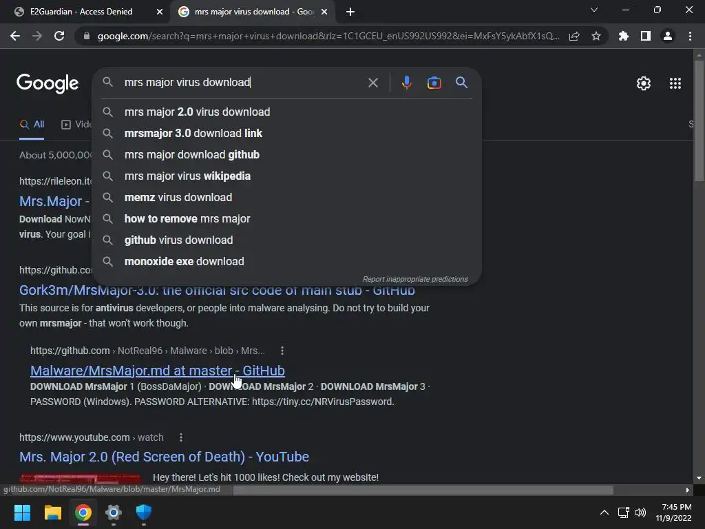Screen dimensions: 705x529
Task: Choose suggestion mrs major virus wikipedia
Action: (286, 176)
